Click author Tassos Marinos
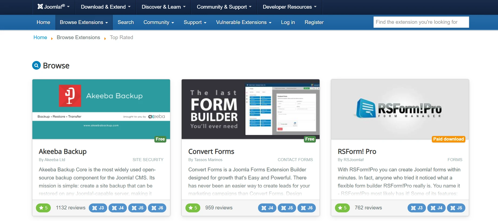498x221 pixels. (208, 160)
